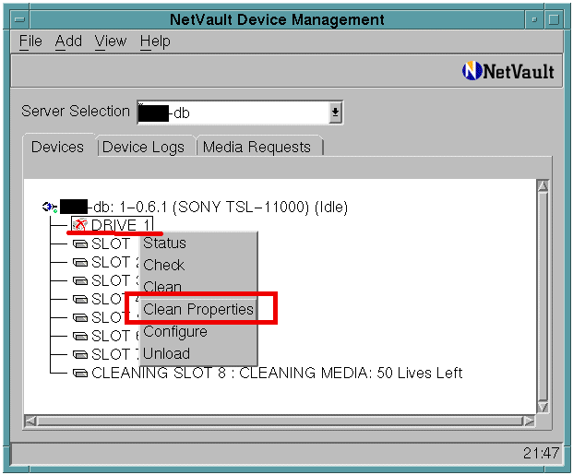Select the SONY TSL-11000 (Idle) library row
Viewport: 573px width, 475px height.
click(195, 208)
